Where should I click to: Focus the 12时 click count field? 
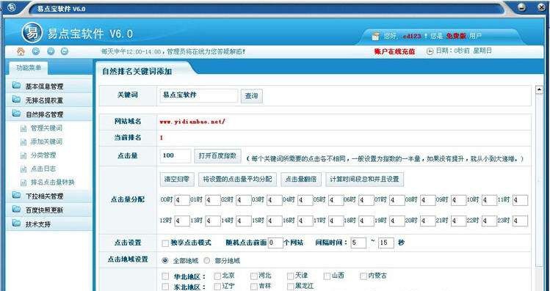coord(182,221)
